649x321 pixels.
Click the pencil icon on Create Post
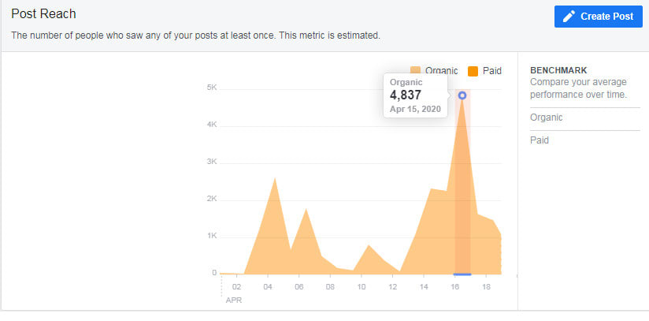click(569, 16)
